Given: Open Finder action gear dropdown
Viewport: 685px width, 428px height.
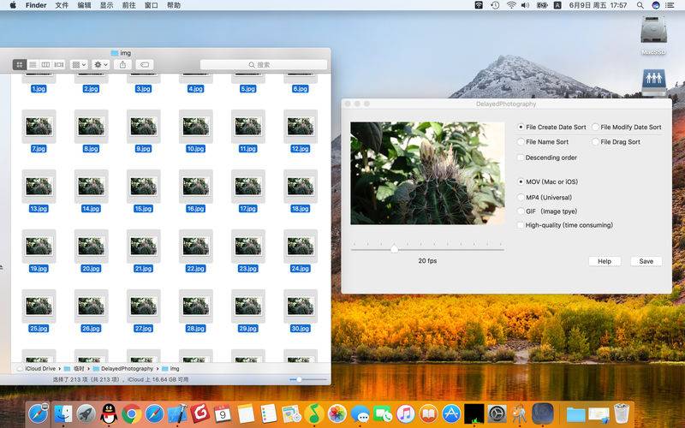Looking at the screenshot, I should point(100,65).
